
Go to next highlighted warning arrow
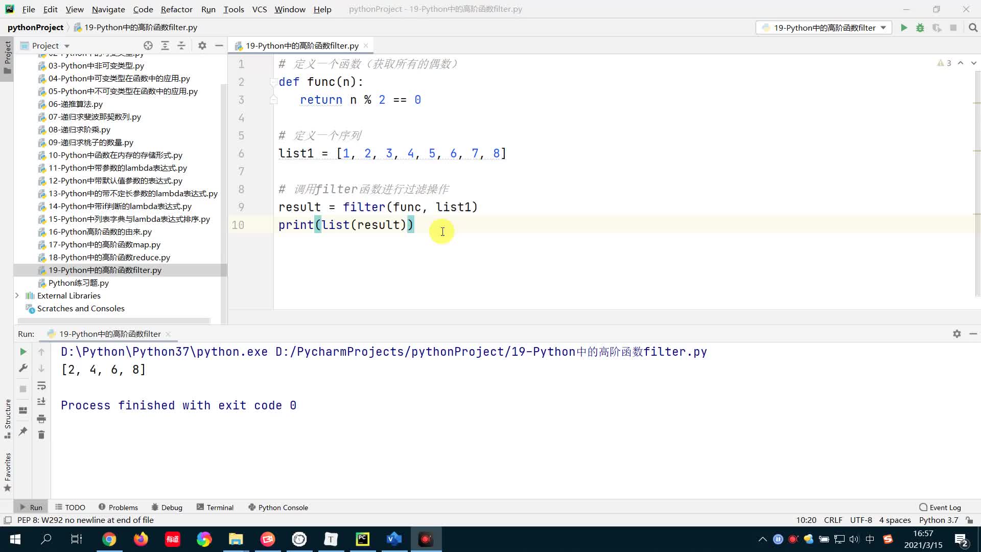tap(974, 63)
